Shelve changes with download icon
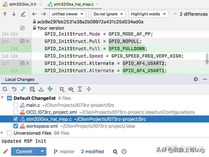 coord(41,89)
